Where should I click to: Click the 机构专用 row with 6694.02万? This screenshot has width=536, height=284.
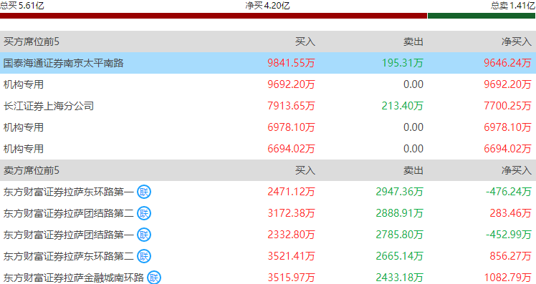(x=268, y=149)
